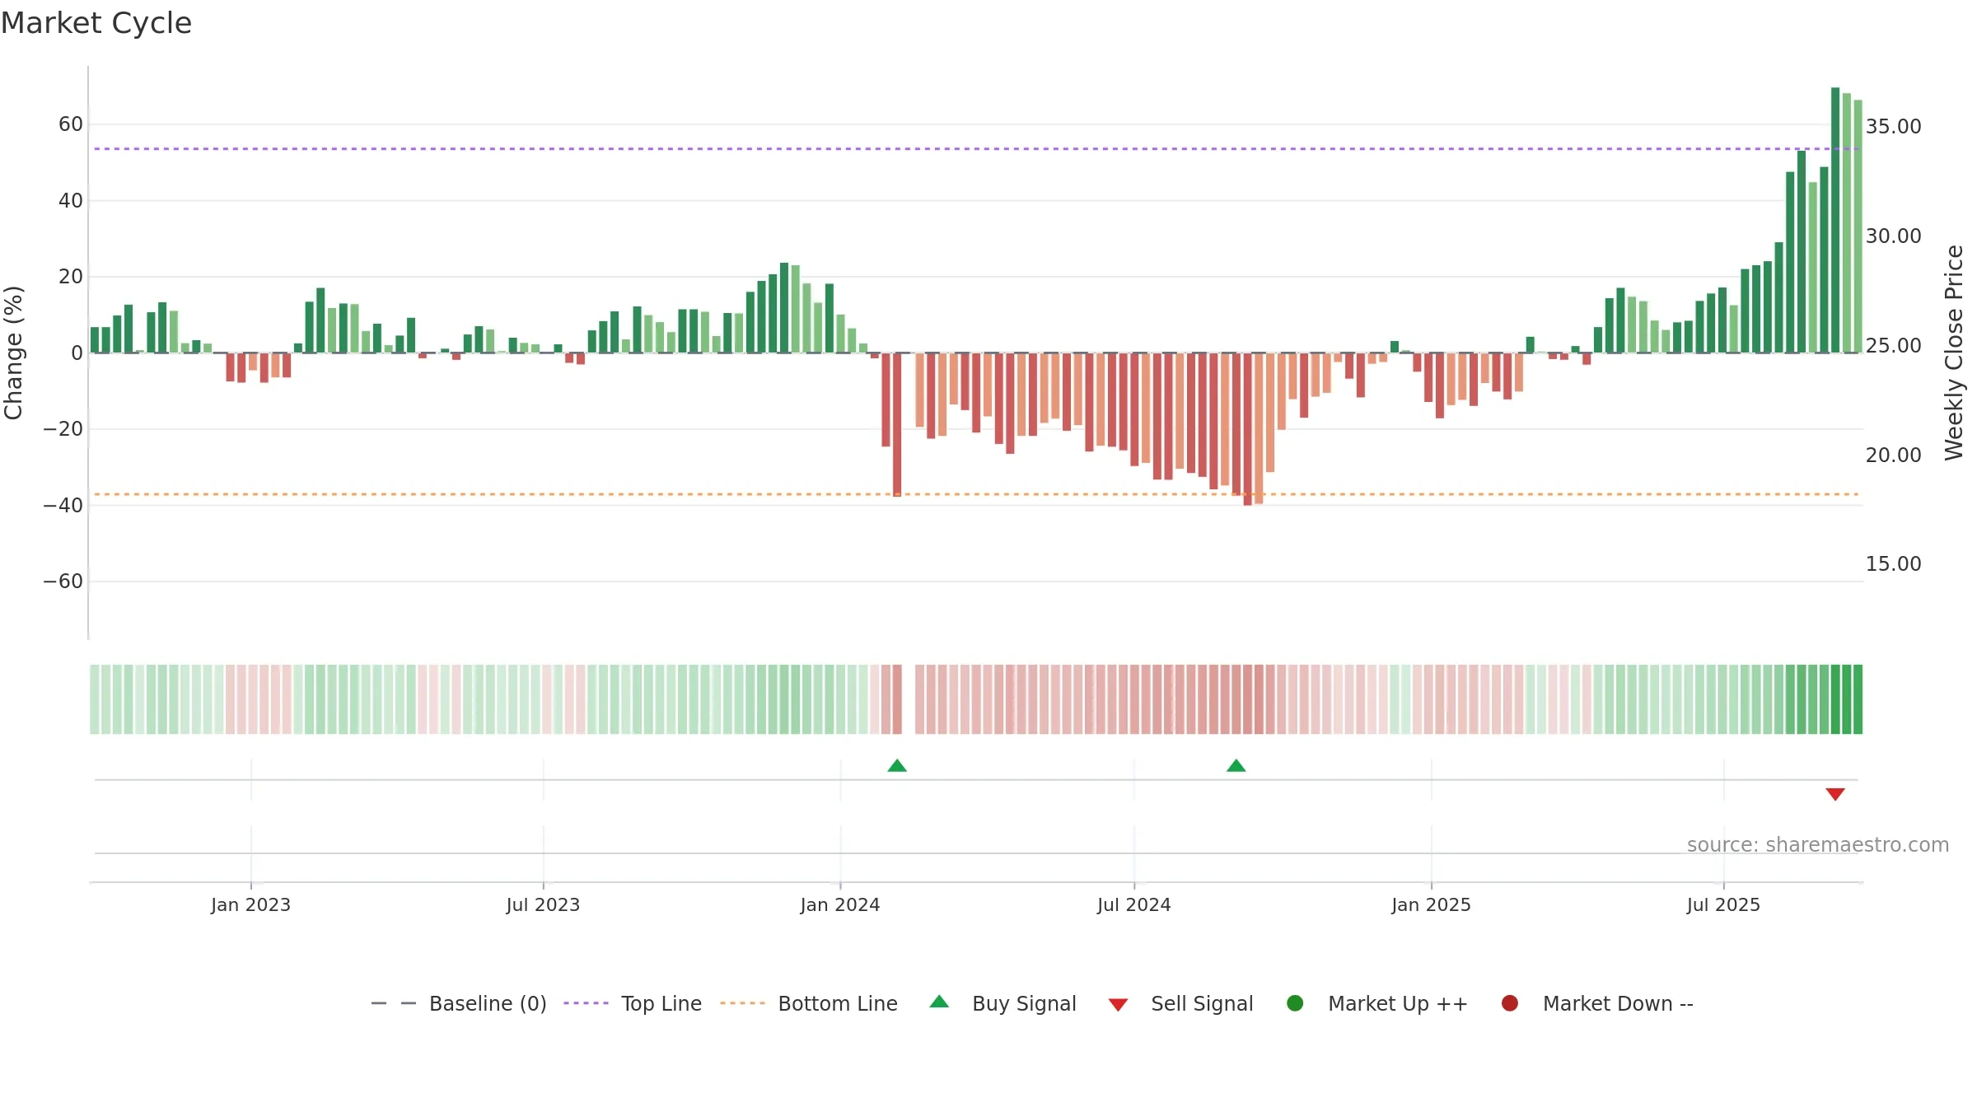Click the '15.00' price axis label
The height and width of the screenshot is (1112, 1977).
click(1893, 564)
